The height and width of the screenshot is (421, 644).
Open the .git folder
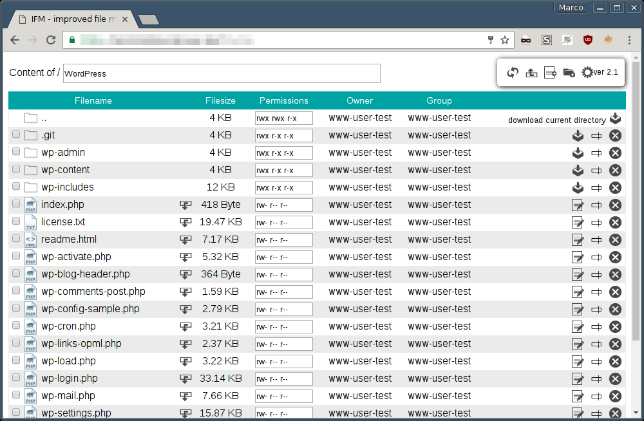point(48,135)
